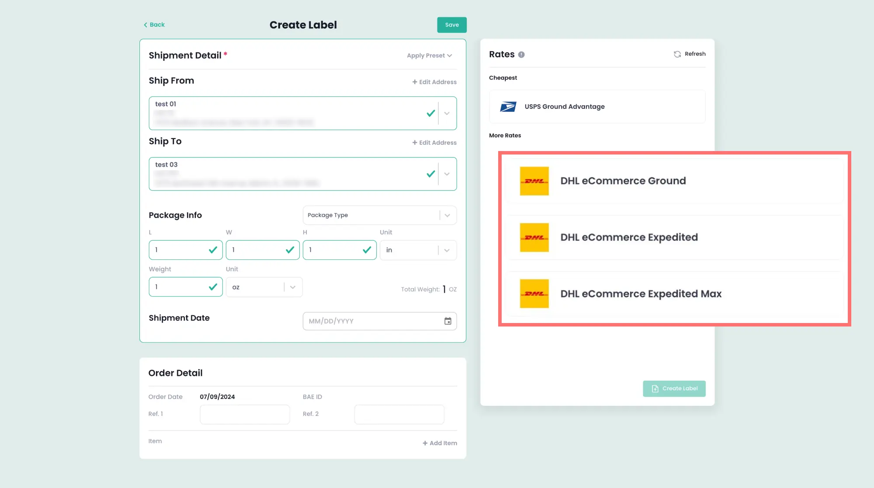Click the Cheapest section label
This screenshot has height=488, width=874.
pos(503,78)
